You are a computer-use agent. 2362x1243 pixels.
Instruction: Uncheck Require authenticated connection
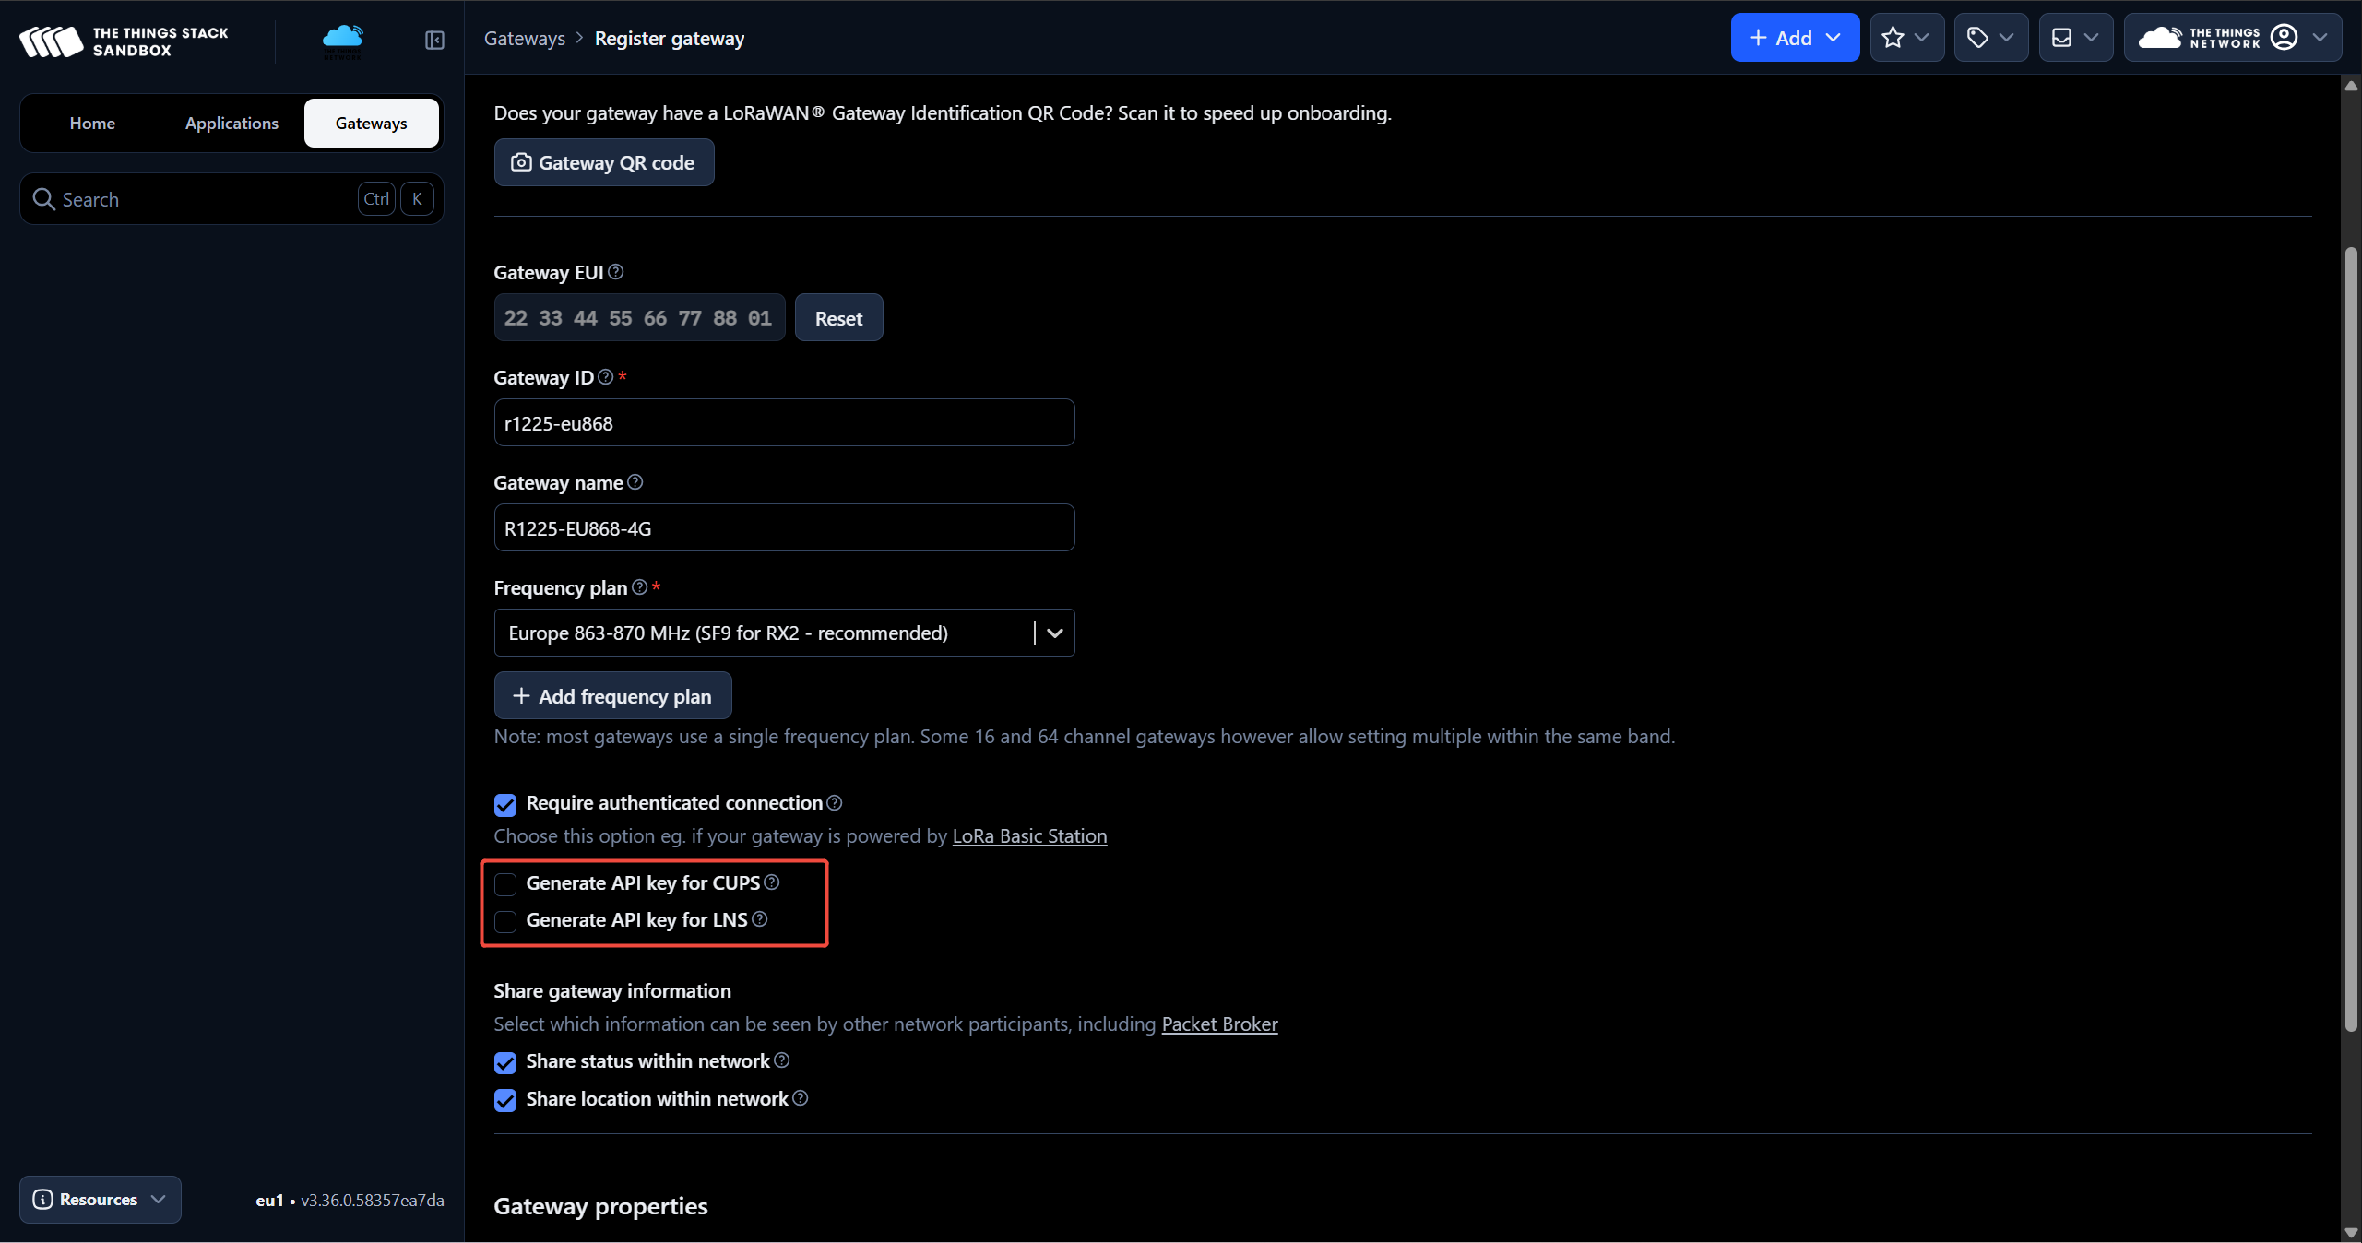tap(505, 804)
